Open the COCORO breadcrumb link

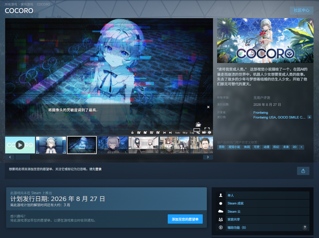click(x=43, y=4)
